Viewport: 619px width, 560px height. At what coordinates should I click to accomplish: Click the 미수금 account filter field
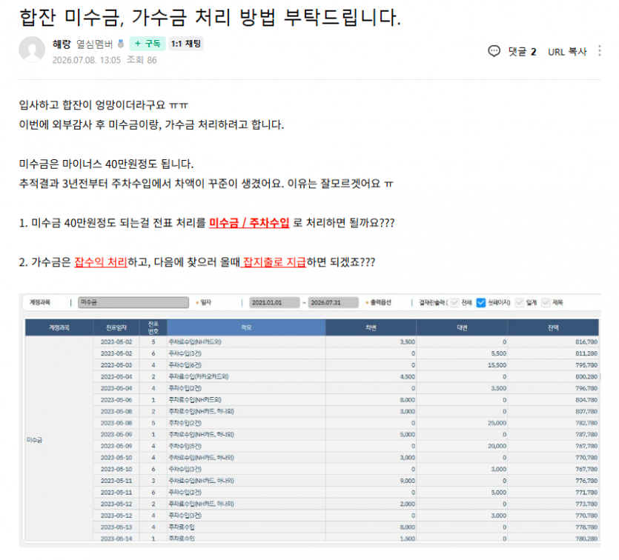133,302
